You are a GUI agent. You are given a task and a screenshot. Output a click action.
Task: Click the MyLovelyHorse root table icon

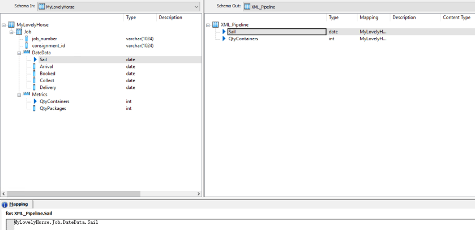(11, 25)
